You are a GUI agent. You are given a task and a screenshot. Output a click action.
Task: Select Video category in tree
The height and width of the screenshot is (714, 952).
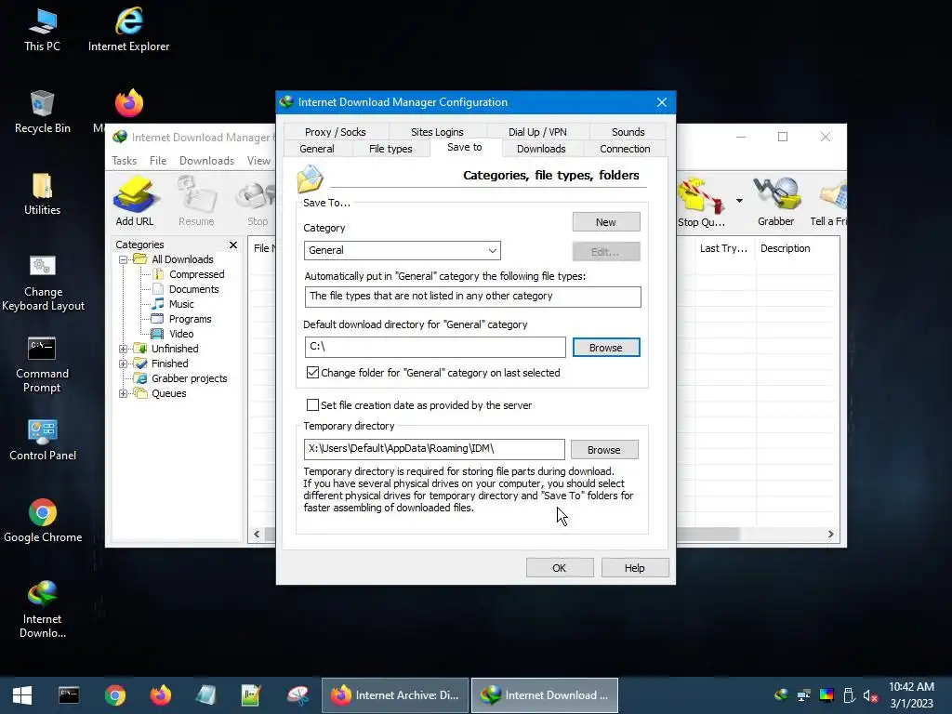point(181,334)
